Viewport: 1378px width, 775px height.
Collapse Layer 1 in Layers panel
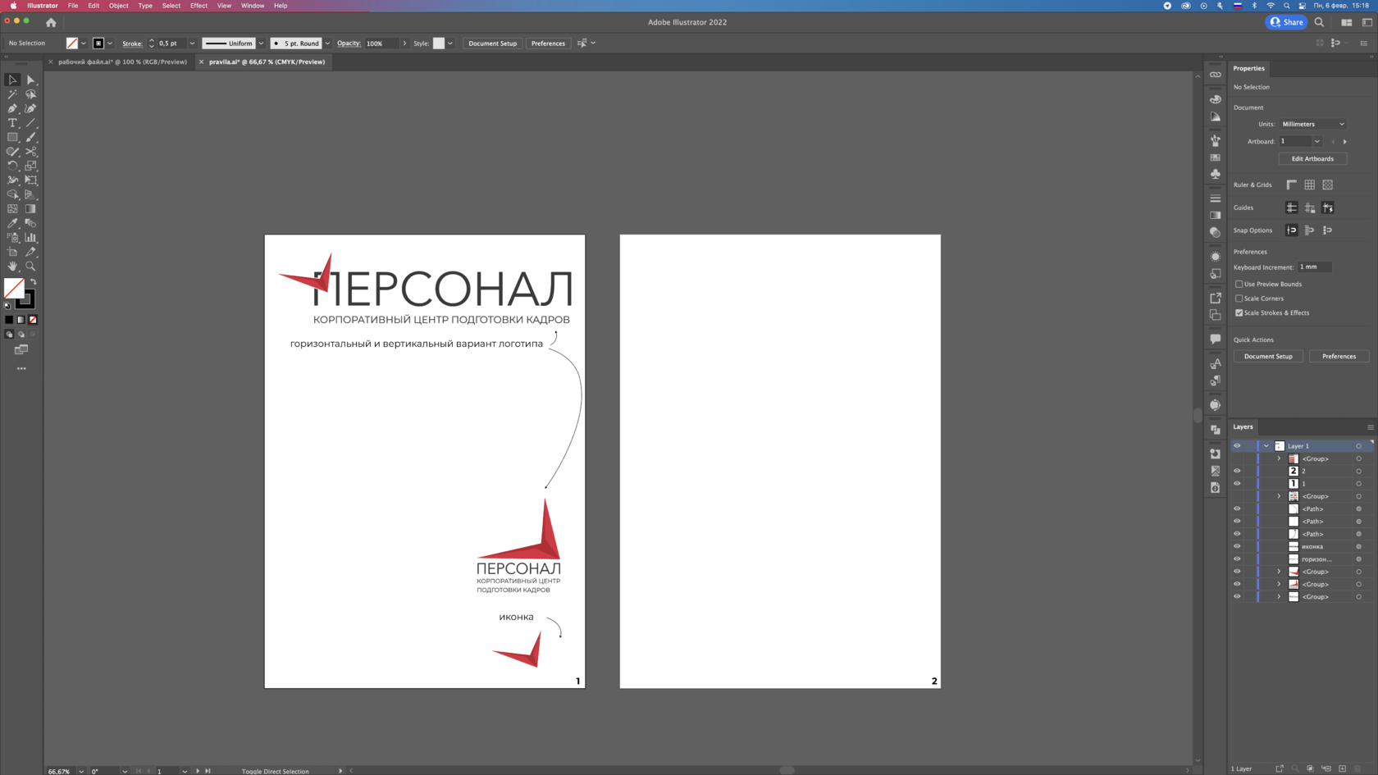tap(1266, 446)
